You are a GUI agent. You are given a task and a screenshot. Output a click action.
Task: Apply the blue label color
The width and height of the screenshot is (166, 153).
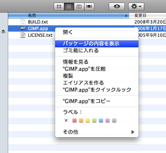pyautogui.click(x=101, y=121)
